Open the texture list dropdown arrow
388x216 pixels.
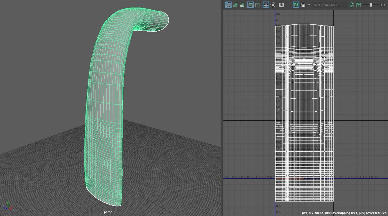[309, 5]
